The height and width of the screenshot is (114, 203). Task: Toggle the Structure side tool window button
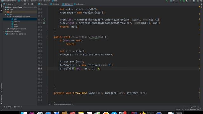[x=1, y=87]
